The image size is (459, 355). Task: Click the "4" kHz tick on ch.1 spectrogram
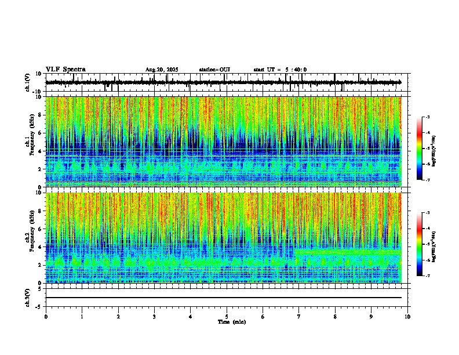tap(41, 151)
